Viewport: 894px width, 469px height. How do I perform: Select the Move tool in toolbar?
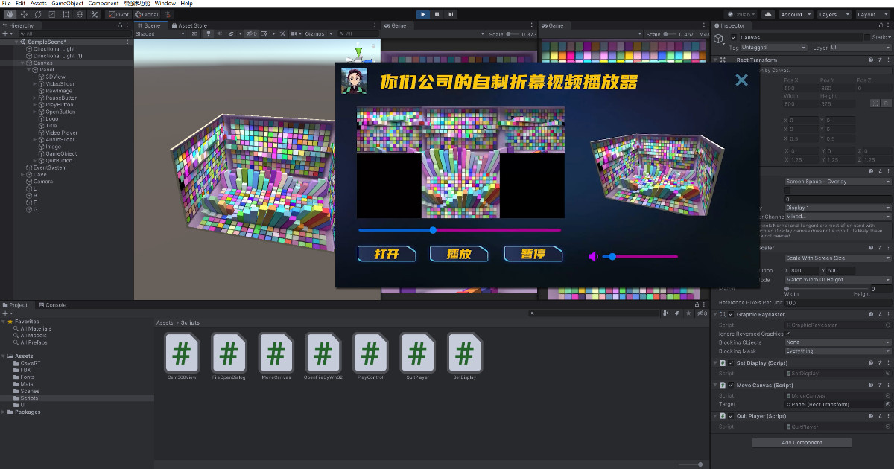tap(25, 14)
